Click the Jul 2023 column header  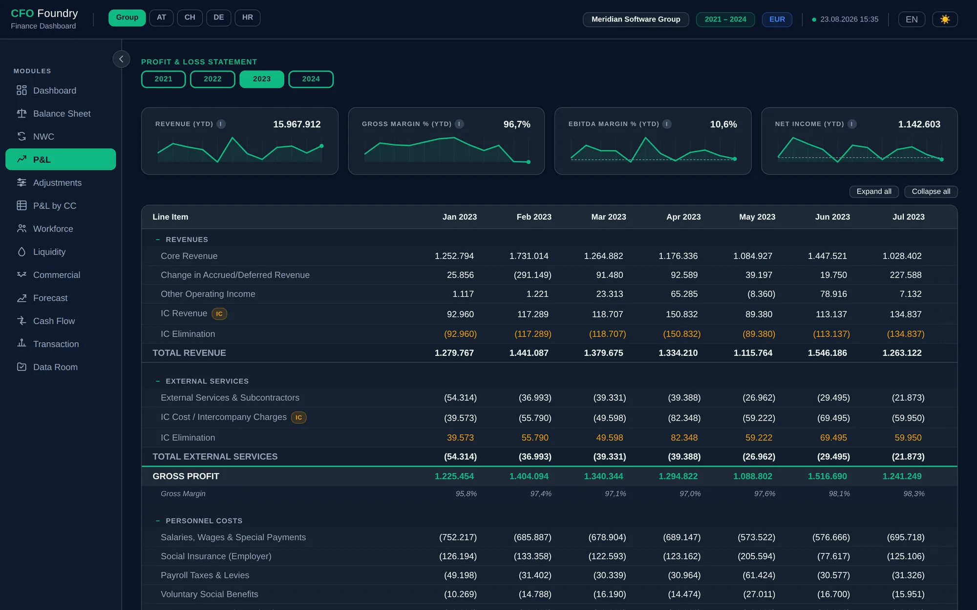click(x=908, y=217)
